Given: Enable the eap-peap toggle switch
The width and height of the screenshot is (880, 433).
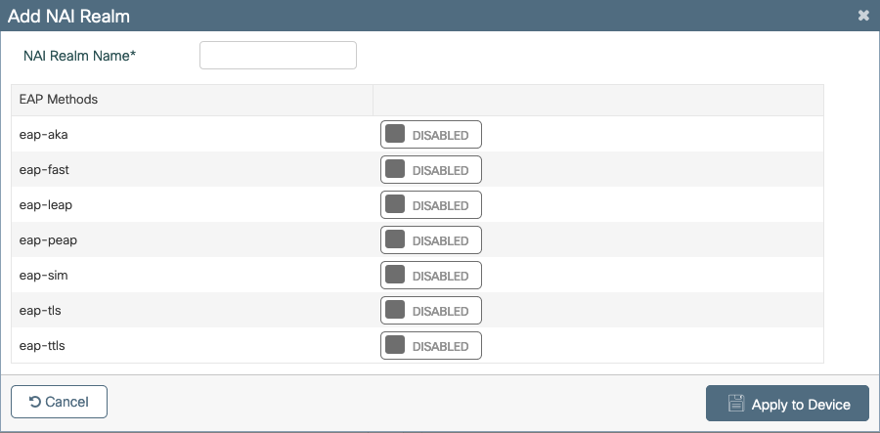Looking at the screenshot, I should (430, 240).
